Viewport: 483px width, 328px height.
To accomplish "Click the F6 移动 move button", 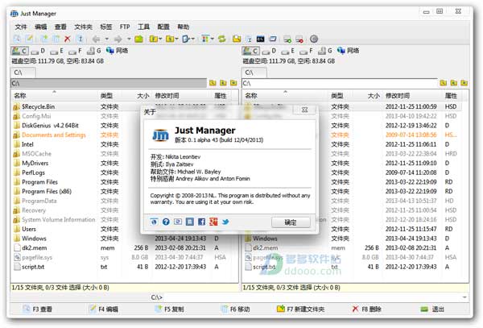I will coord(235,309).
